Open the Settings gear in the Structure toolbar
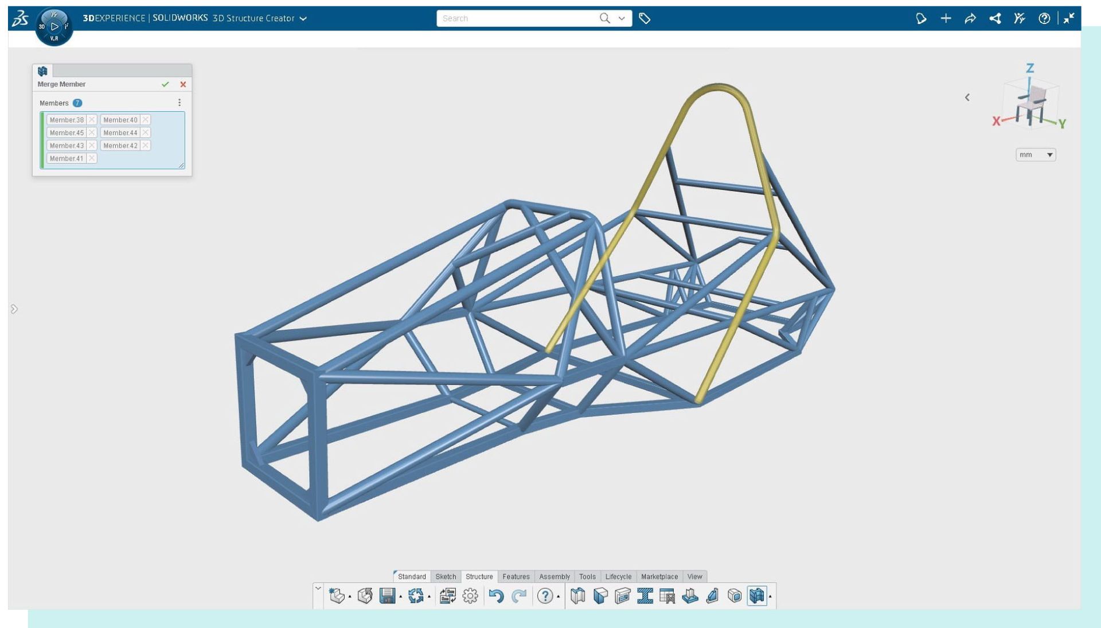 [470, 596]
